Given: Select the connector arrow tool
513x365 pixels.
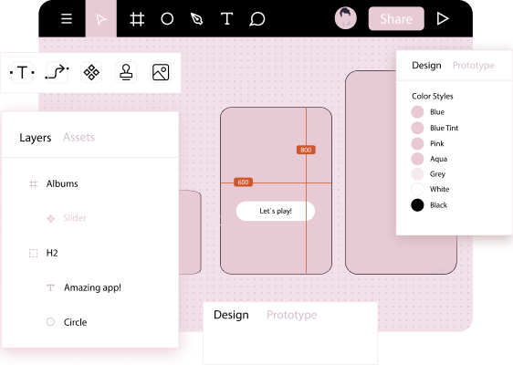Looking at the screenshot, I should coord(57,72).
